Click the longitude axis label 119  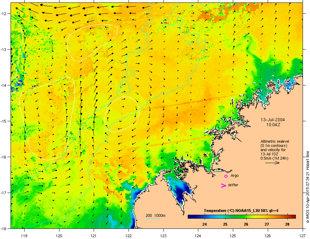click(x=24, y=235)
